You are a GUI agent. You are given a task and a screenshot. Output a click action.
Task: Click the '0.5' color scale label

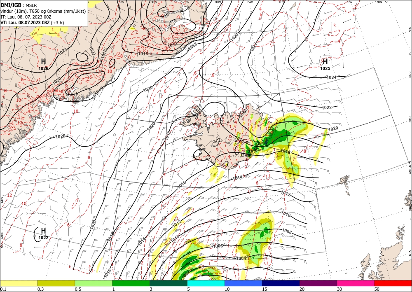[78, 289]
